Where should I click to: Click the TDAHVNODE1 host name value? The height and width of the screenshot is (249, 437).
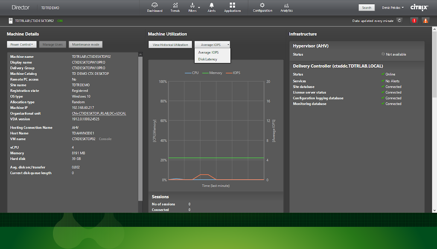tap(83, 133)
